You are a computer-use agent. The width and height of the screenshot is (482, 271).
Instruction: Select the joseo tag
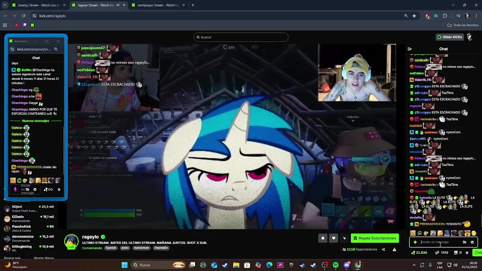(125, 248)
